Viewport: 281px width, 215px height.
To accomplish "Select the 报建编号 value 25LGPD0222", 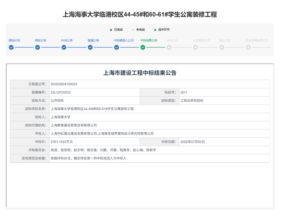I will click(x=60, y=93).
